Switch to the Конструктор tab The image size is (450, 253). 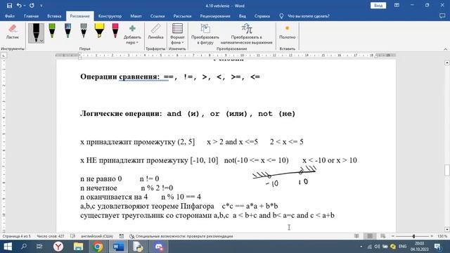click(110, 16)
